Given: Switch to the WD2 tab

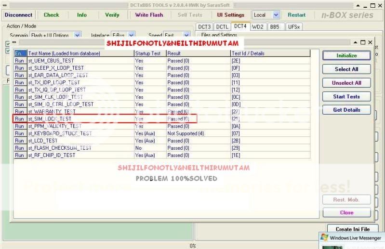Looking at the screenshot, I should (258, 27).
